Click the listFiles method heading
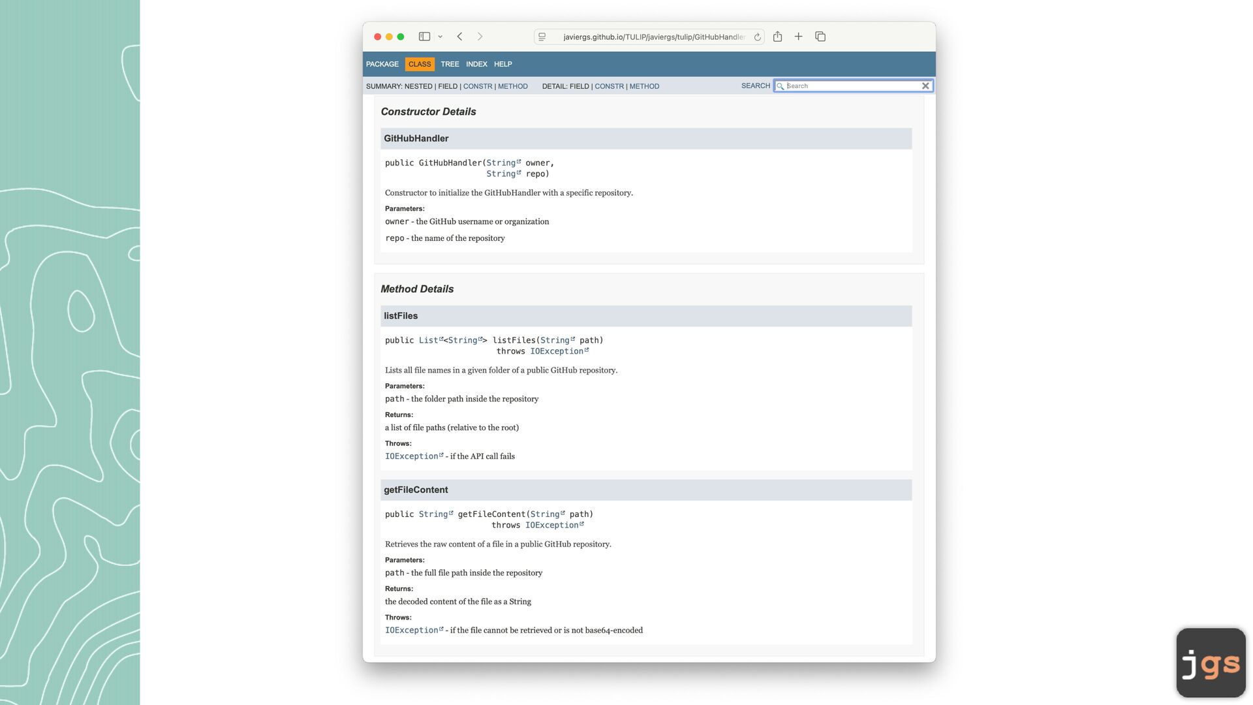The height and width of the screenshot is (705, 1253). [x=401, y=316]
